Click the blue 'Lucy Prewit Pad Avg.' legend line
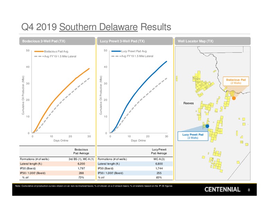269x208 pixels. coord(116,51)
